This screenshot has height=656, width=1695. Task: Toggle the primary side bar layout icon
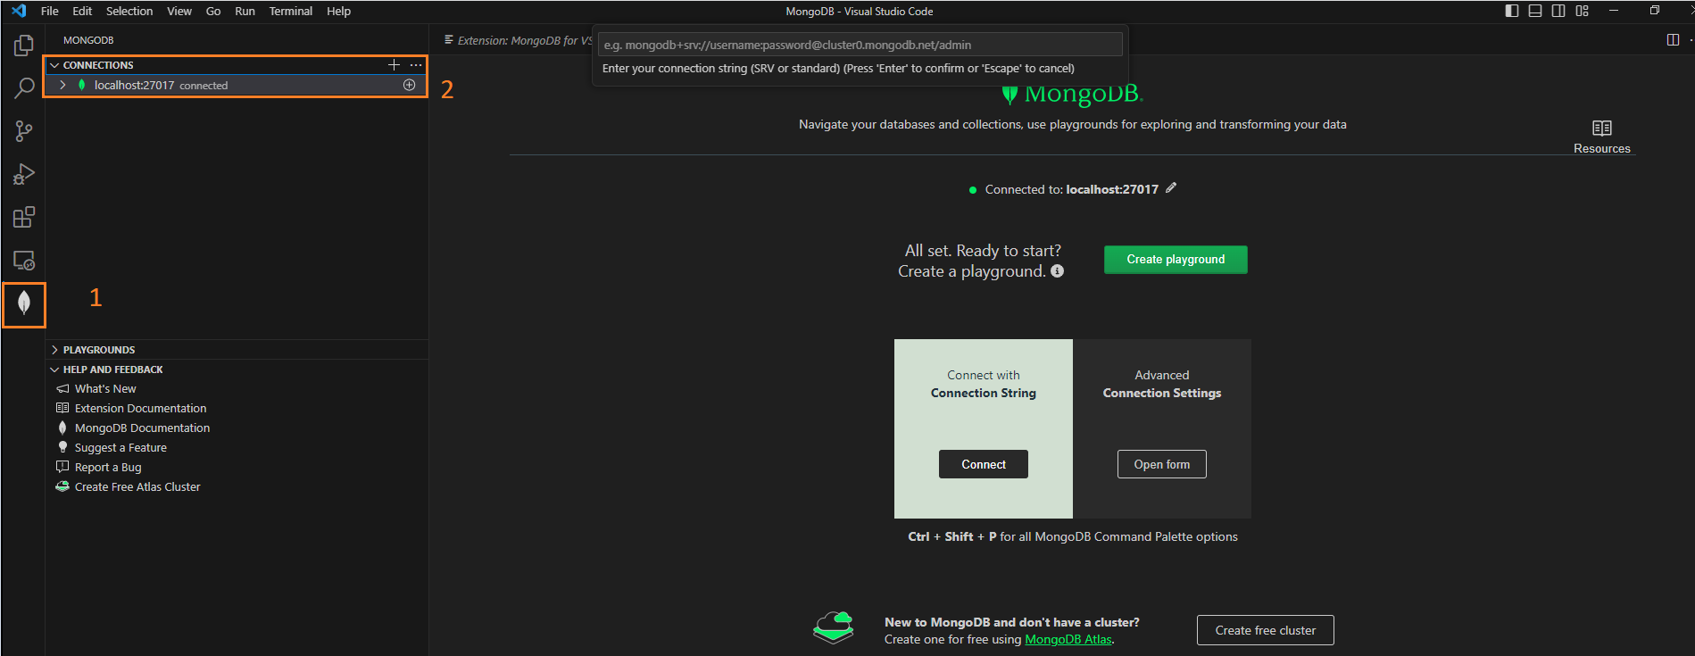[x=1511, y=11]
